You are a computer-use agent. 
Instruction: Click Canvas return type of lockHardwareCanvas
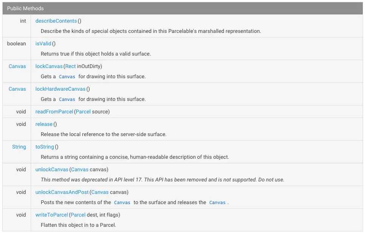pyautogui.click(x=17, y=89)
